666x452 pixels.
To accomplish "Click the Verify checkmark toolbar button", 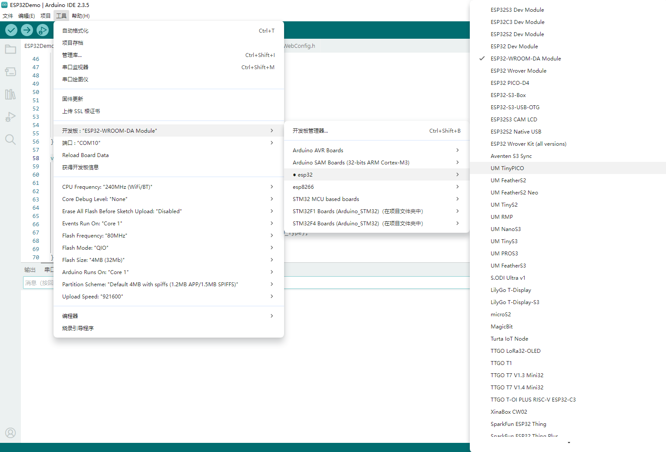I will point(11,30).
